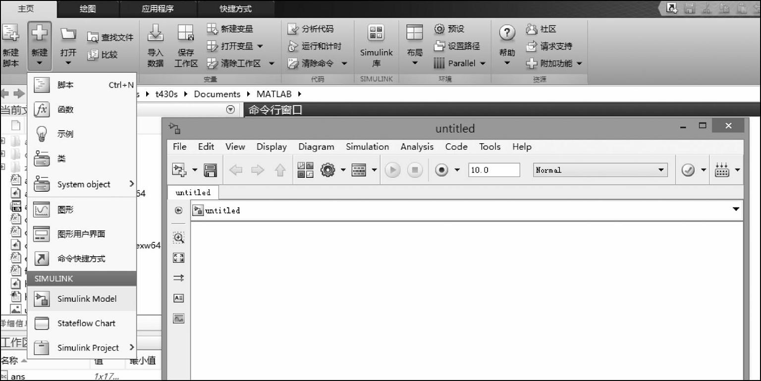Open Diagram menu in Simulink window
Screen dimensions: 761x381
point(316,147)
